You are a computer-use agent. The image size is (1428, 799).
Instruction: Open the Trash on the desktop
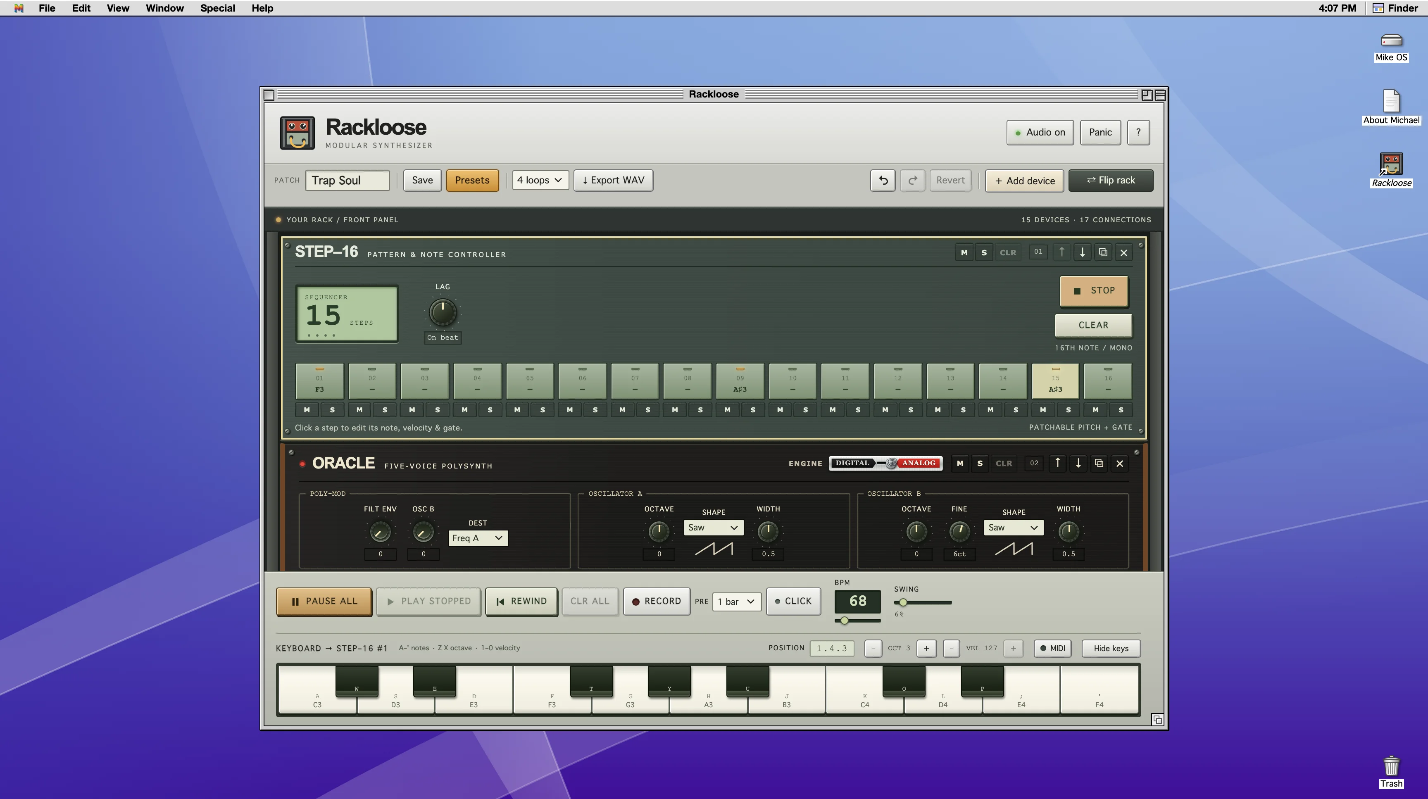(1391, 767)
